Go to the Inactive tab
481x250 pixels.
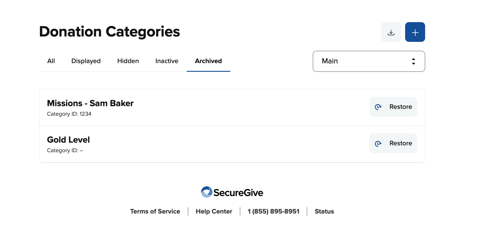tap(167, 61)
